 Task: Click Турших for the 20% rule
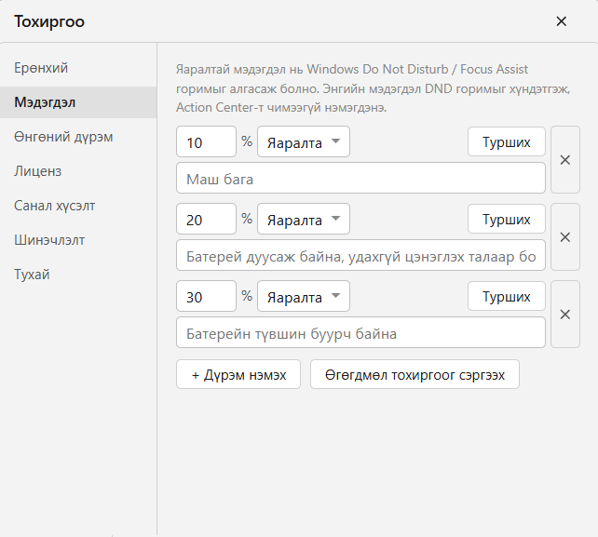[x=507, y=219]
